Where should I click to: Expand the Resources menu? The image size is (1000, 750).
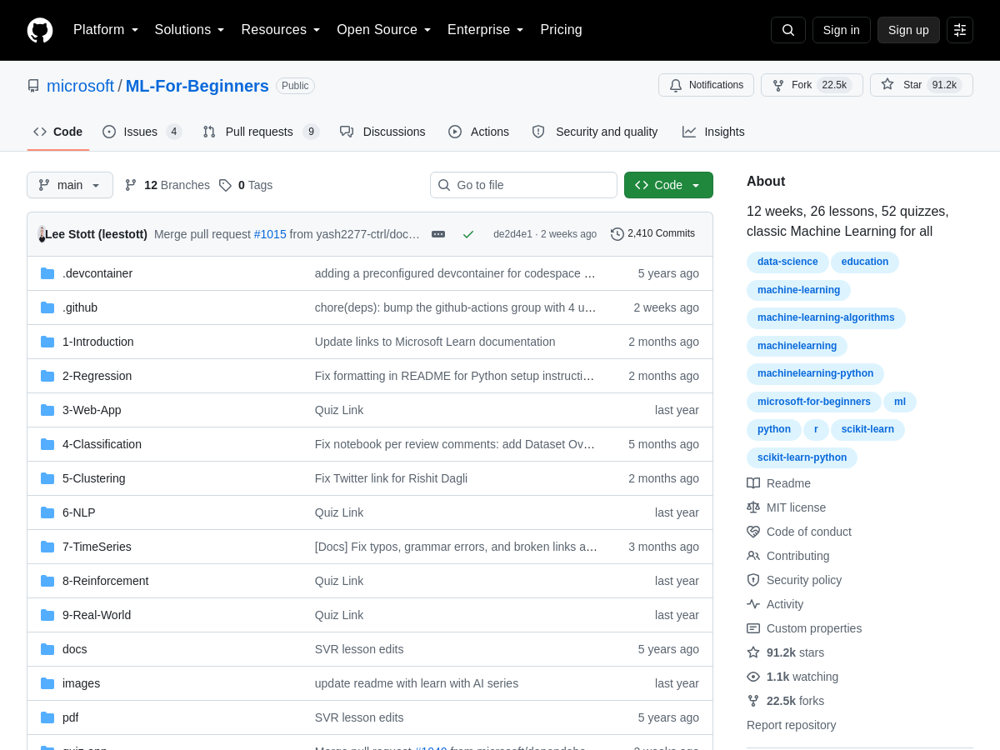click(x=281, y=30)
